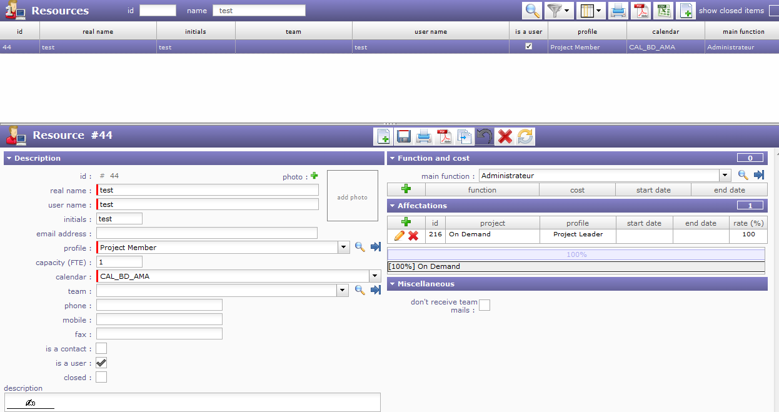Viewport: 779px width, 412px height.
Task: Sort the list by the "real name" column header
Action: tap(98, 31)
